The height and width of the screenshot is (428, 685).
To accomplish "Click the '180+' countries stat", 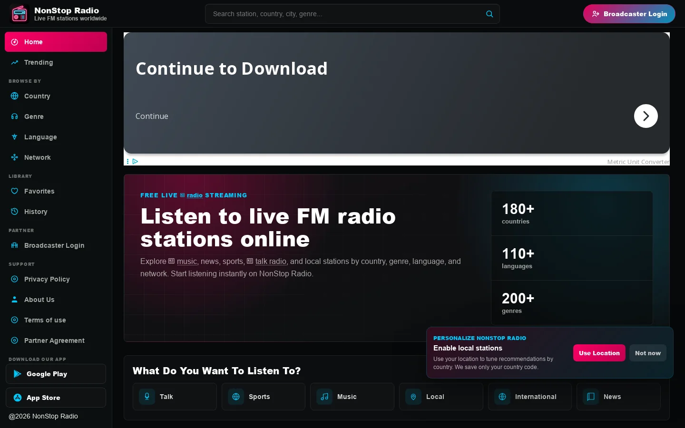I will [x=572, y=214].
